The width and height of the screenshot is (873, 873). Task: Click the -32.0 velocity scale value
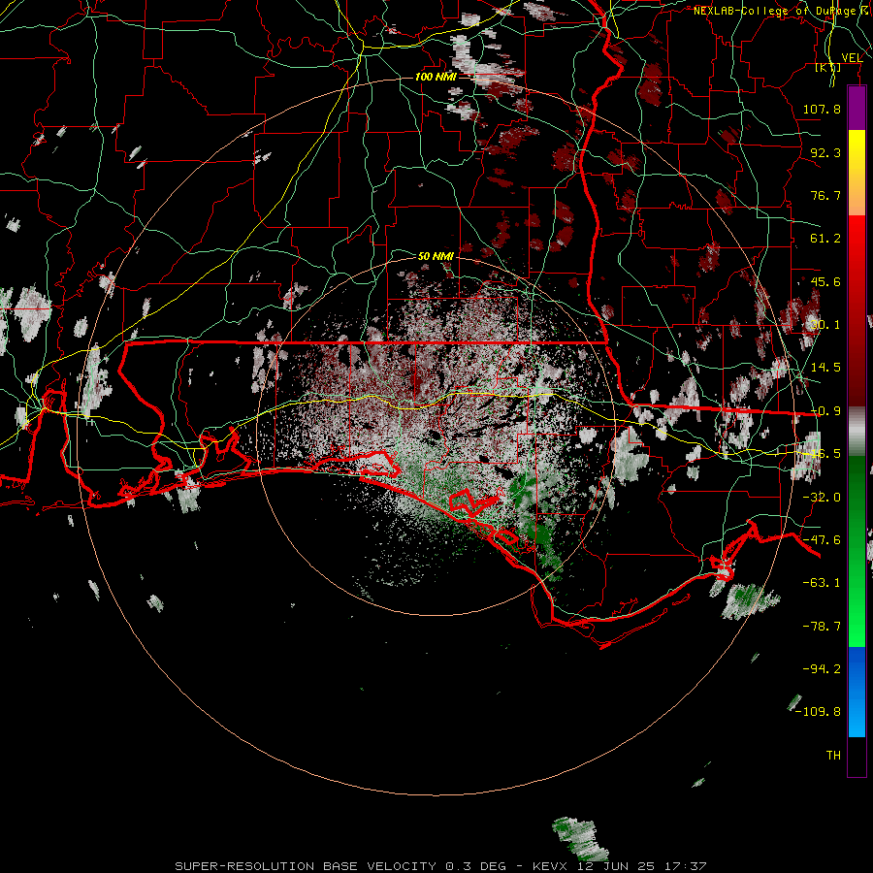point(822,498)
